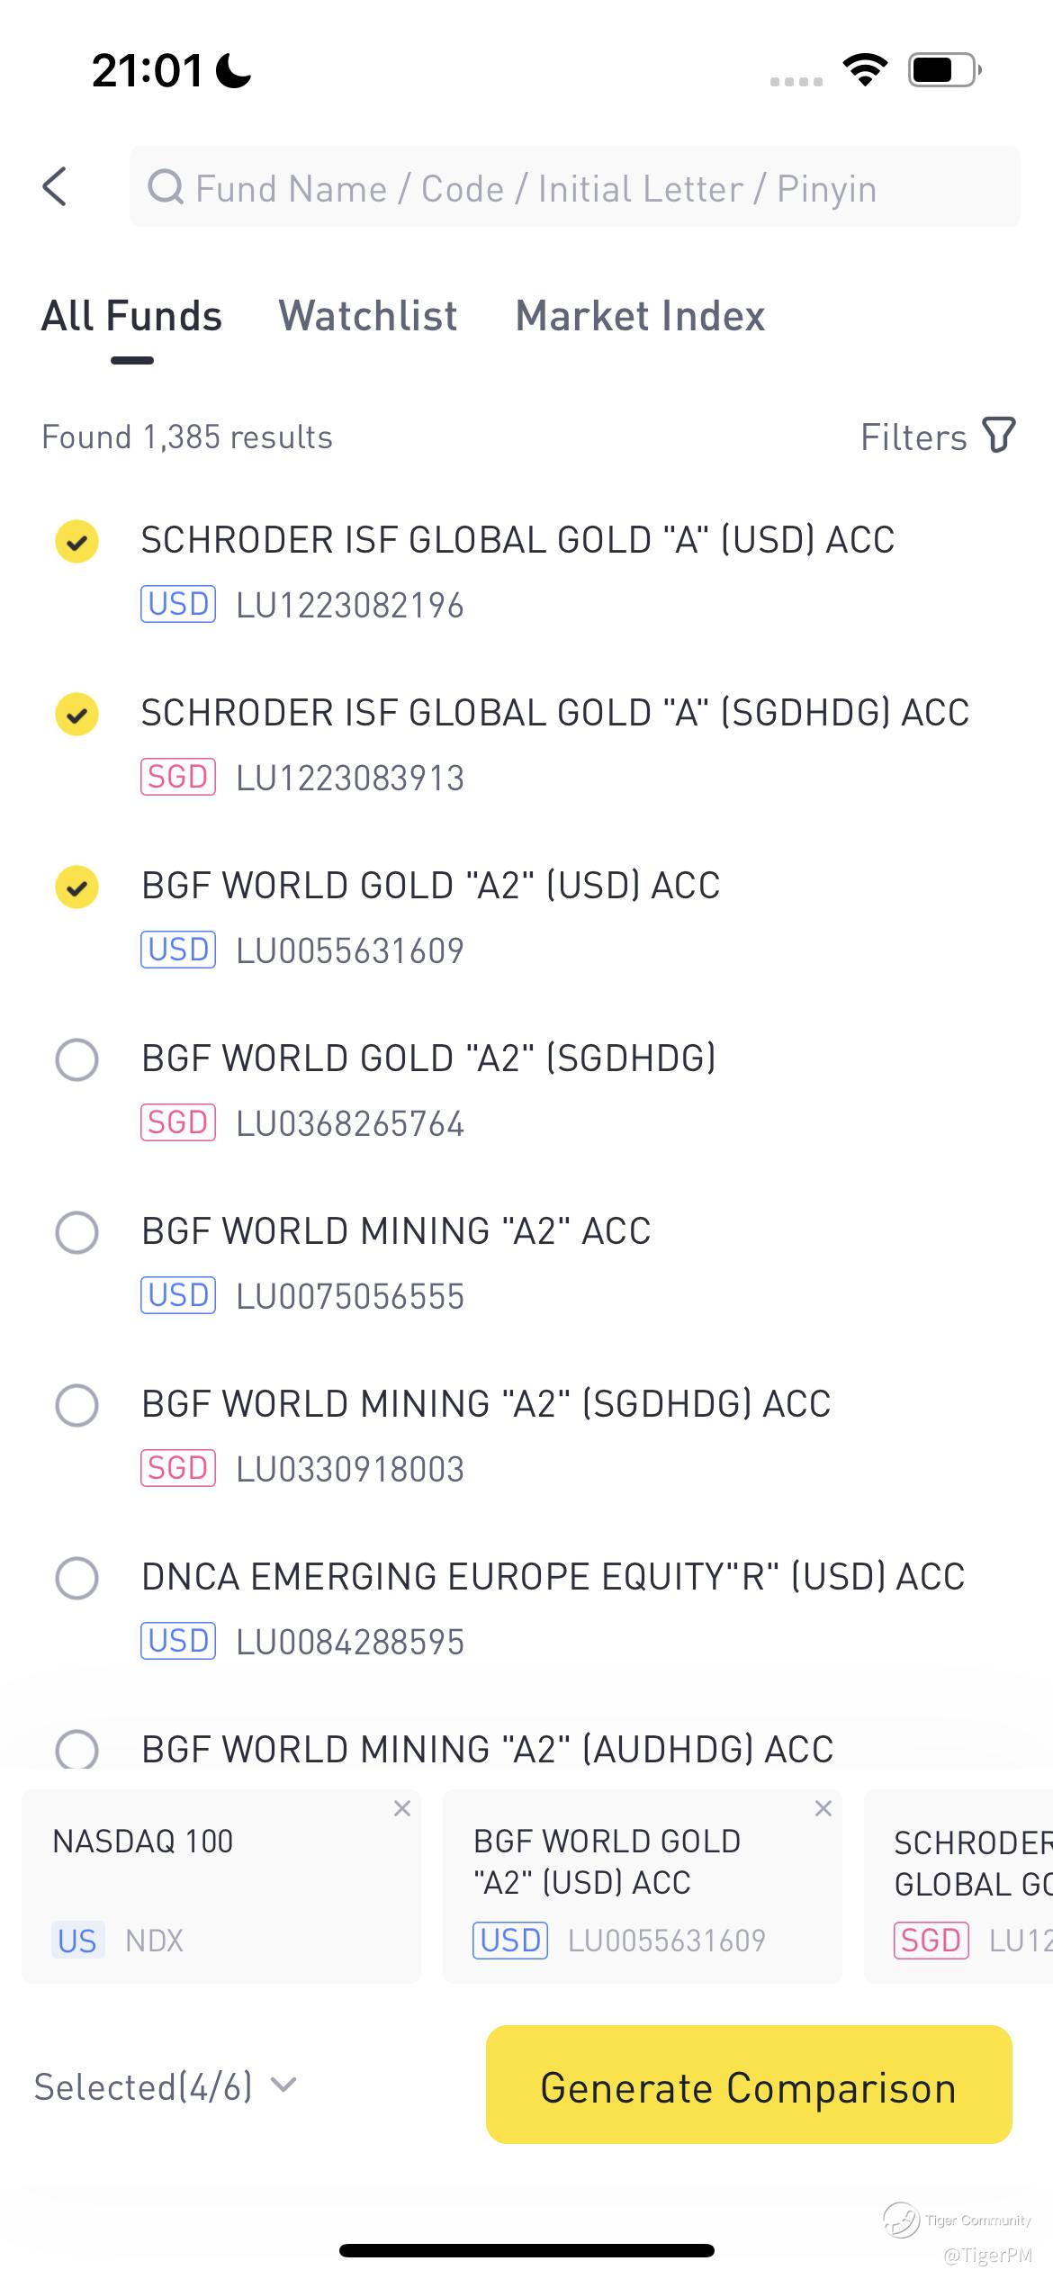Tap the back arrow icon
The height and width of the screenshot is (2279, 1053).
pos(56,187)
